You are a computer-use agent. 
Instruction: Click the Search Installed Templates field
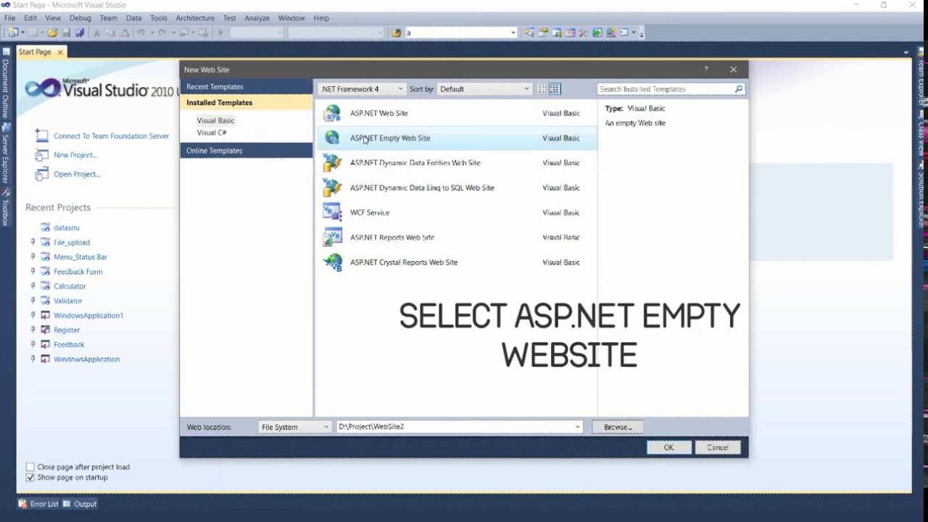click(666, 89)
